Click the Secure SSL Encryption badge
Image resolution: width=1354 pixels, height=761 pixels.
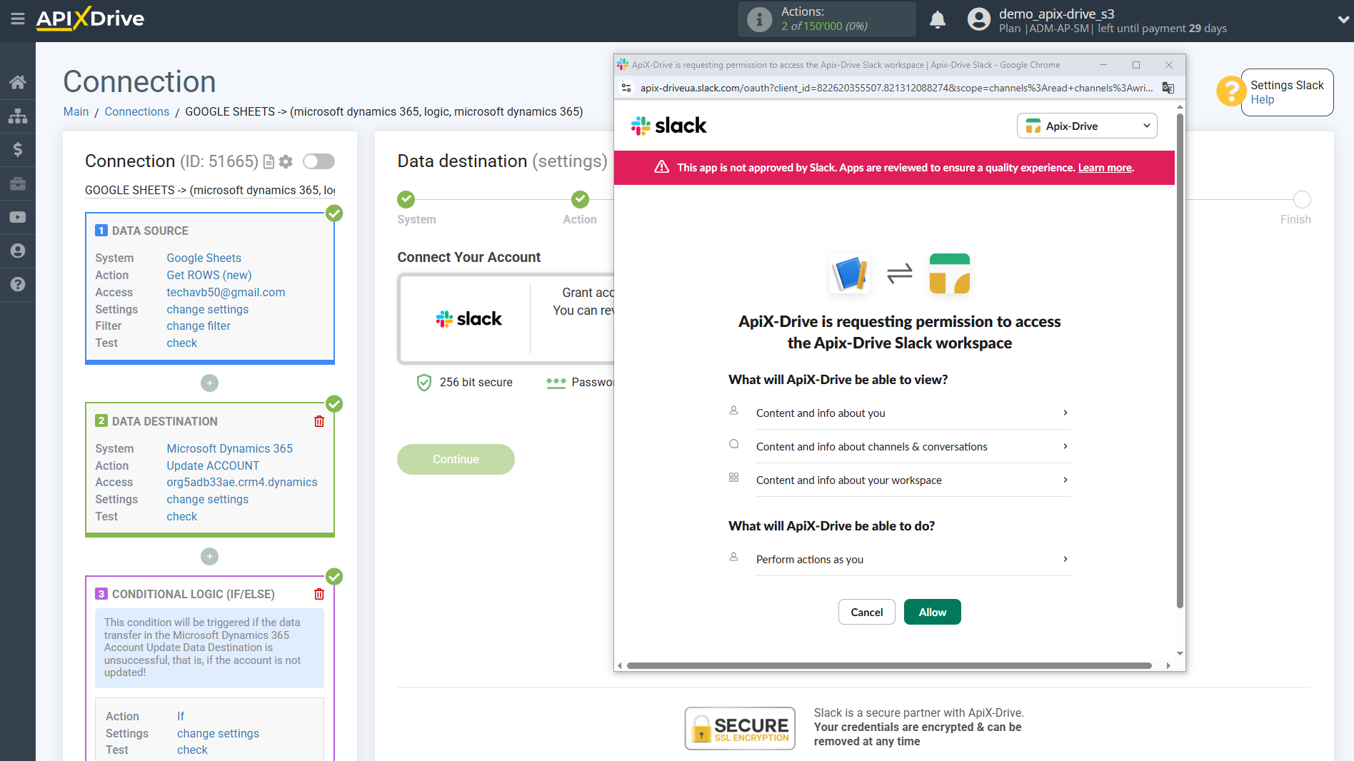(x=740, y=728)
